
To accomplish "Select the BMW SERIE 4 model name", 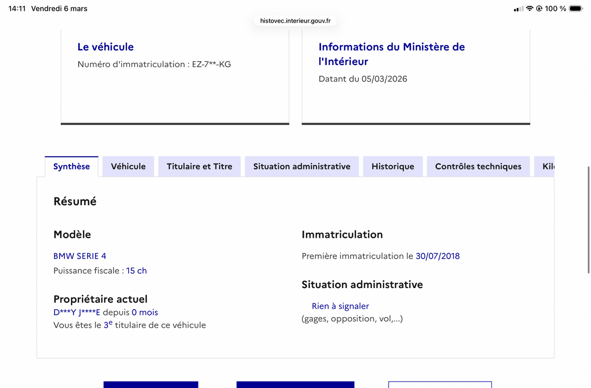I will click(x=80, y=256).
